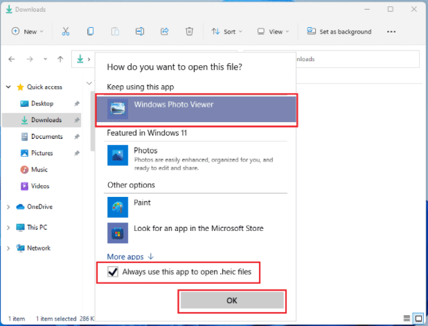Click the Windows Photo Viewer icon
Image resolution: width=428 pixels, height=326 pixels.
pyautogui.click(x=118, y=109)
